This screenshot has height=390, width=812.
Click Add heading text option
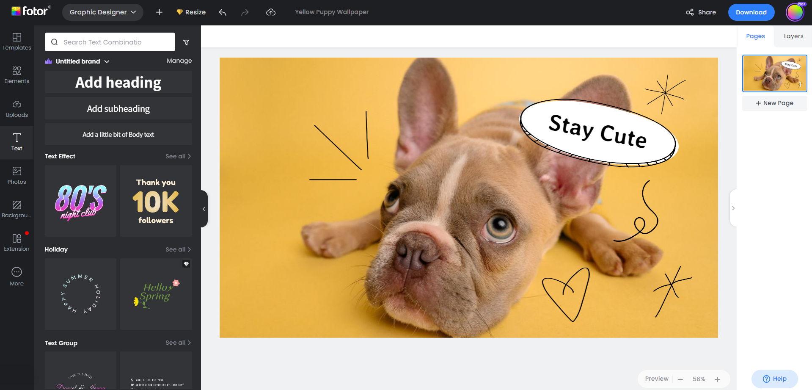(118, 82)
